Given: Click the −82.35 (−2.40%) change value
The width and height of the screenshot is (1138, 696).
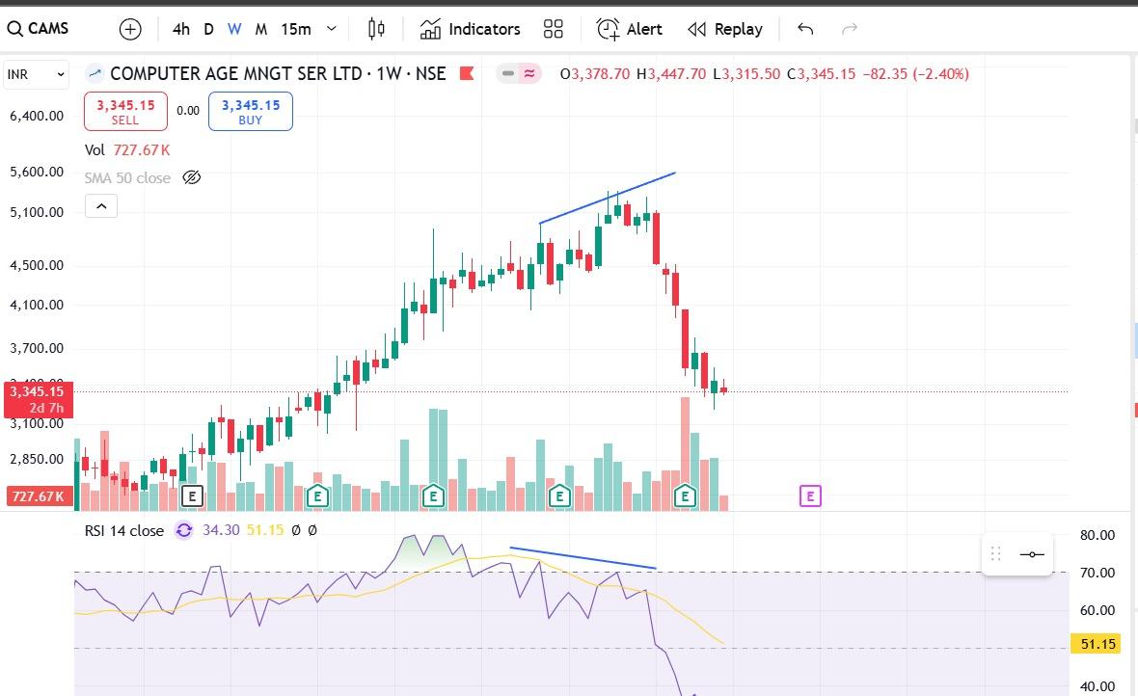Looking at the screenshot, I should 916,73.
